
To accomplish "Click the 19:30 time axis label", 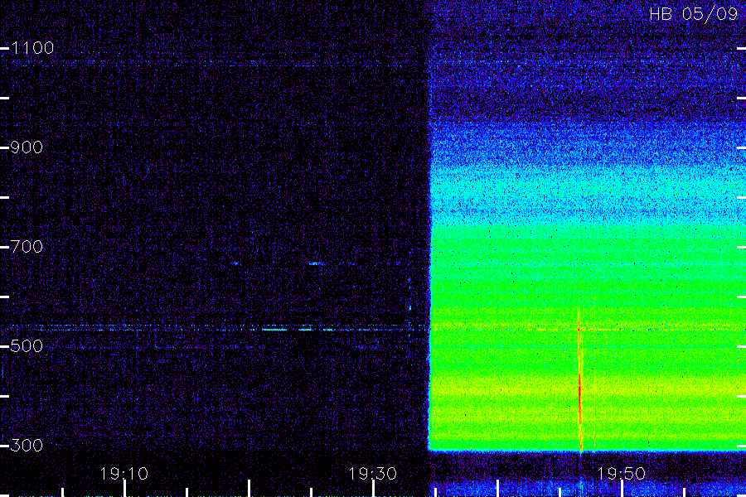I will [373, 474].
